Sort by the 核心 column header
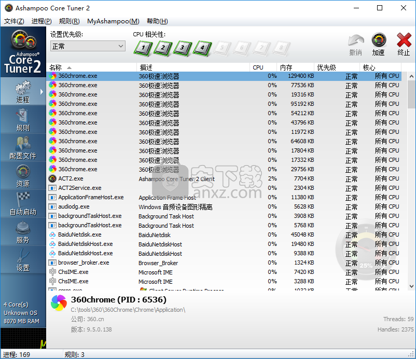Screen dimensions: 416x359 click(381, 67)
